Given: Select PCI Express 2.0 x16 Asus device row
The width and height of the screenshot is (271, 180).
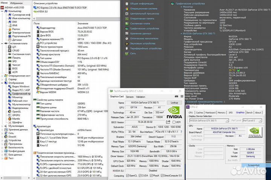Looking at the screenshot, I should pos(60,8).
